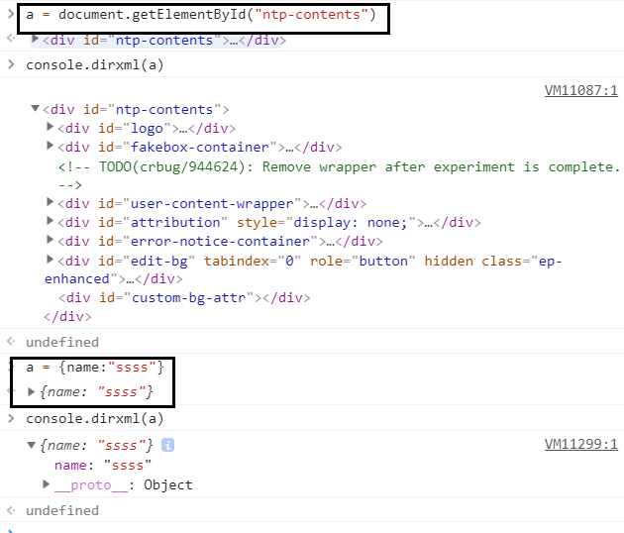This screenshot has width=624, height=533.
Task: Expand the collapsed ntp-contents div result
Action: (35, 39)
